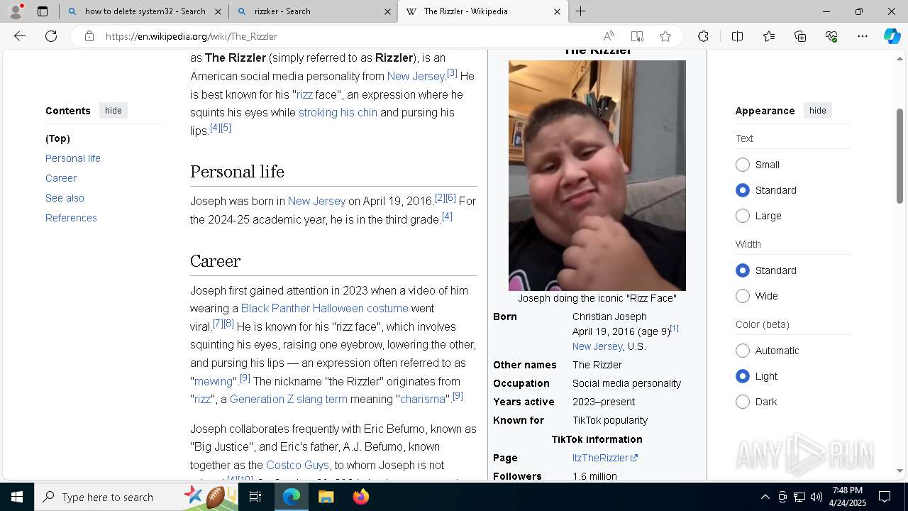
Task: Jump to References section
Action: point(71,218)
